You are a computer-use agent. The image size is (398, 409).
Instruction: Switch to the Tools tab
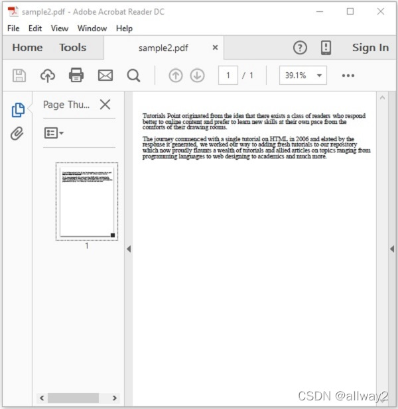(x=72, y=48)
